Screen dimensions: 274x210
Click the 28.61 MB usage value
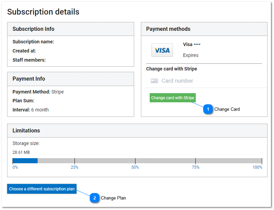pos(21,152)
